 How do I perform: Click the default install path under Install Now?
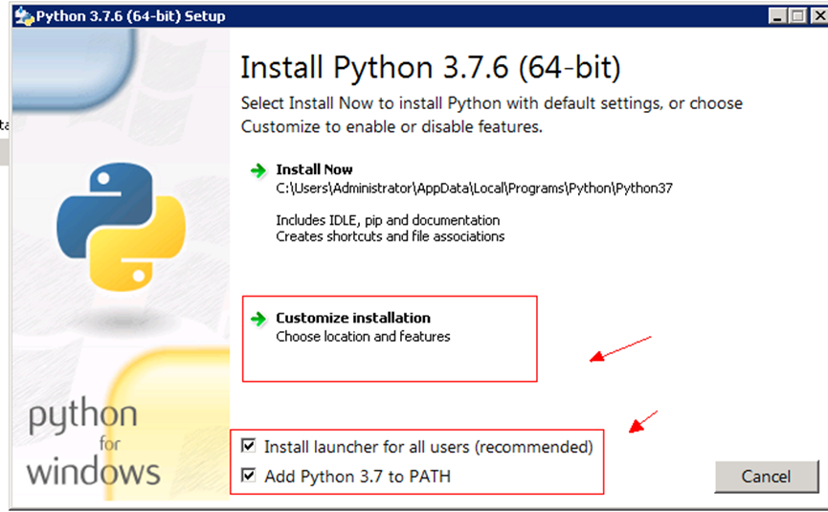[474, 189]
